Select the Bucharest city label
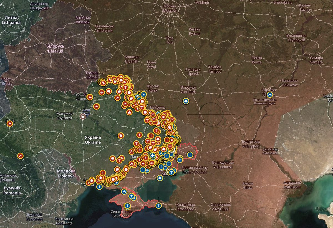This screenshot has width=333, height=228. (x=35, y=216)
